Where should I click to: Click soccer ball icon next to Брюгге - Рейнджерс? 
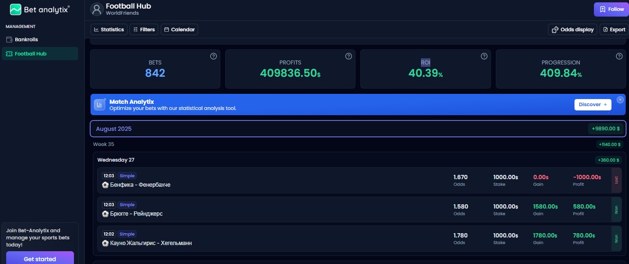point(105,214)
